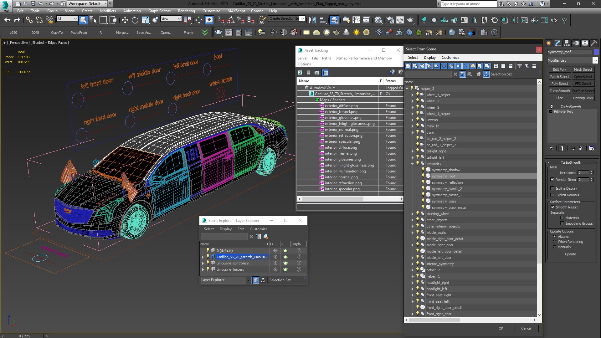Viewport: 601px width, 338px height.
Task: Select the When Rendering radio button
Action: coord(554,242)
